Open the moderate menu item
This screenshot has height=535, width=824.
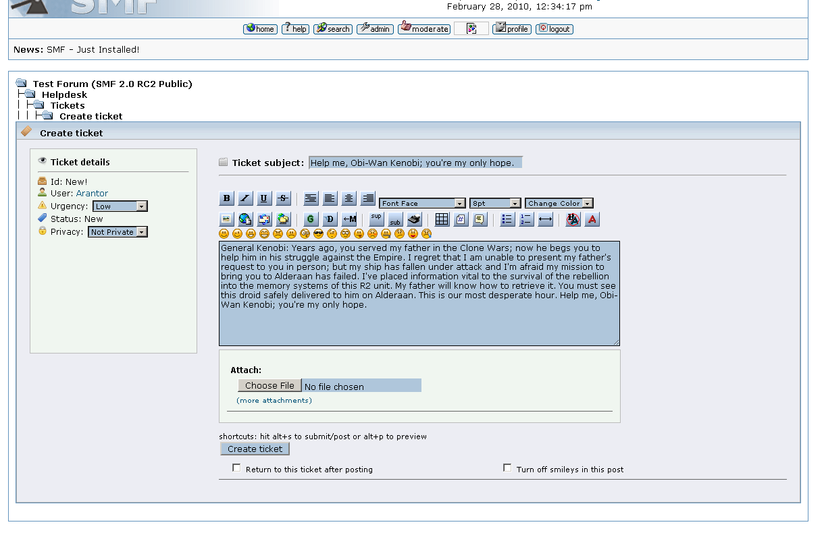click(x=424, y=29)
